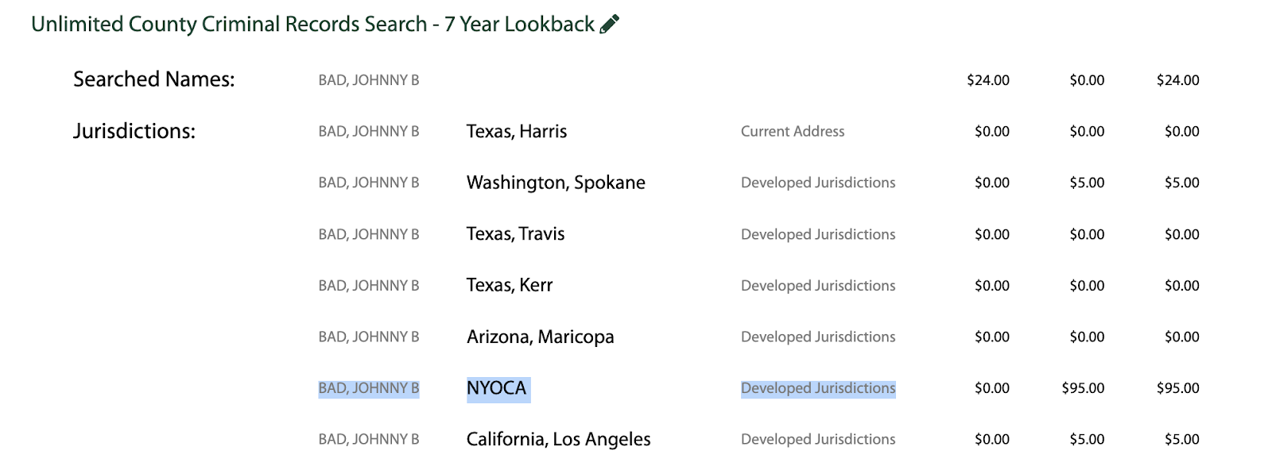Open Unlimited County Criminal Records Search heading
This screenshot has height=466, width=1272.
(x=312, y=25)
